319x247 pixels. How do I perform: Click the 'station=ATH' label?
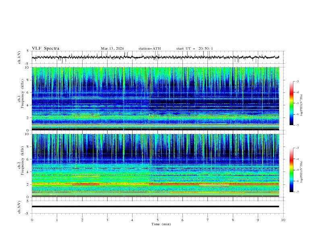pyautogui.click(x=149, y=48)
